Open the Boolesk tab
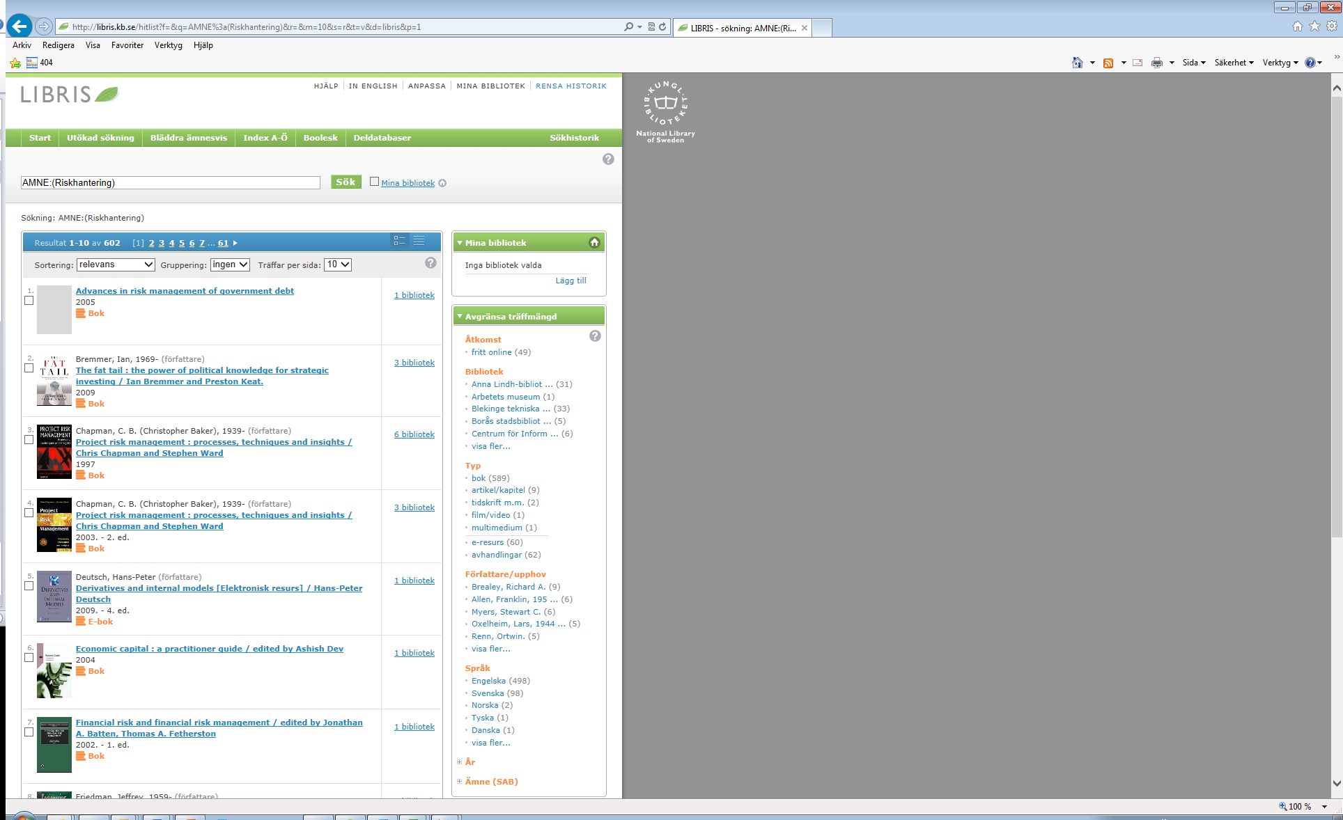The height and width of the screenshot is (820, 1343). [320, 138]
